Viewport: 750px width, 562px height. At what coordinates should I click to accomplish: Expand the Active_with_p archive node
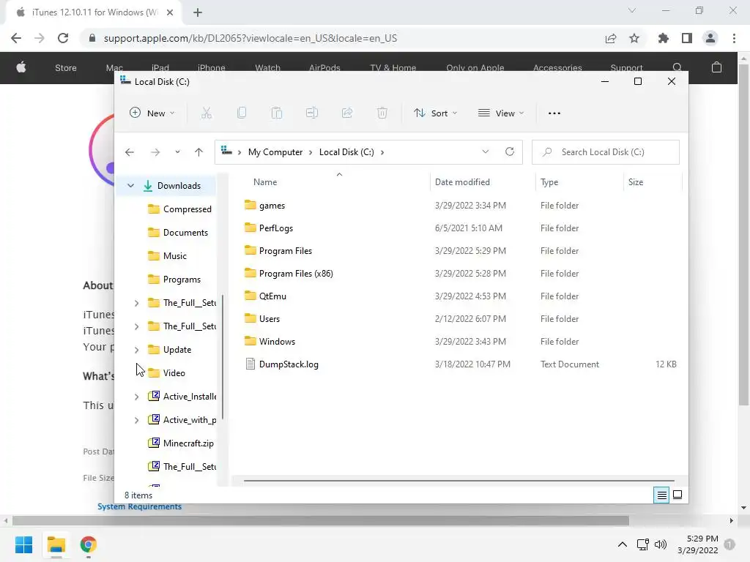[136, 420]
